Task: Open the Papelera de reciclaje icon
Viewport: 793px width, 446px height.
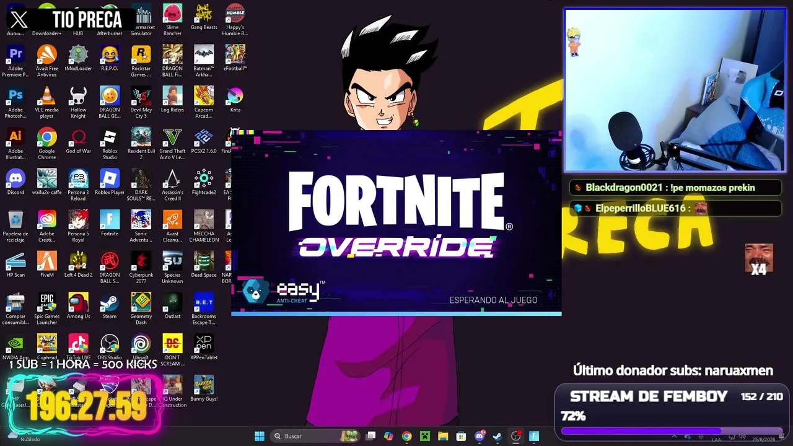Action: click(x=15, y=226)
